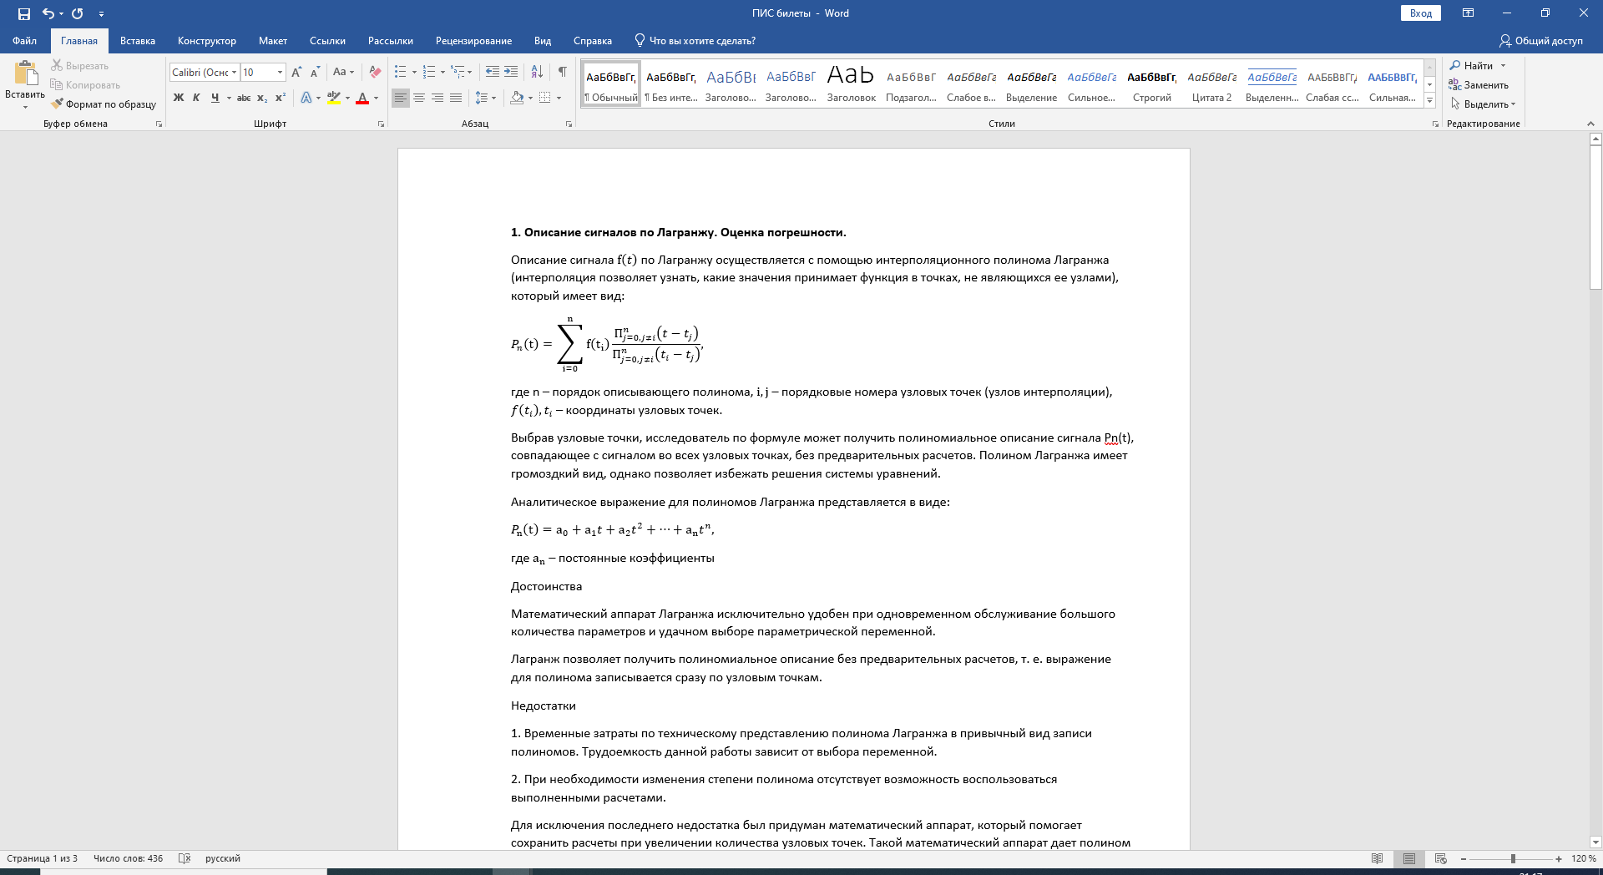The width and height of the screenshot is (1603, 875).
Task: Open the font name Calibri dropdown
Action: 235,73
